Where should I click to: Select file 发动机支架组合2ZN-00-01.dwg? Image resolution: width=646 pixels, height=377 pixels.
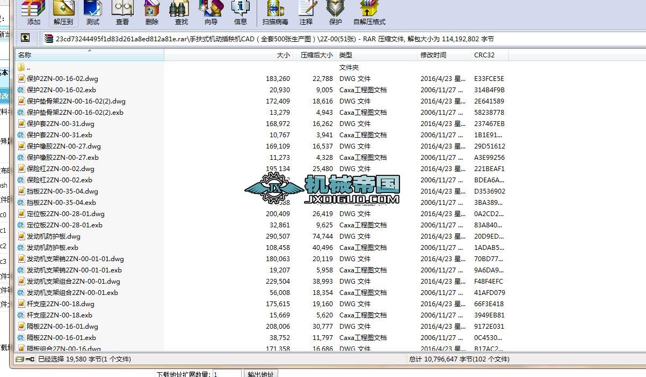point(73,281)
